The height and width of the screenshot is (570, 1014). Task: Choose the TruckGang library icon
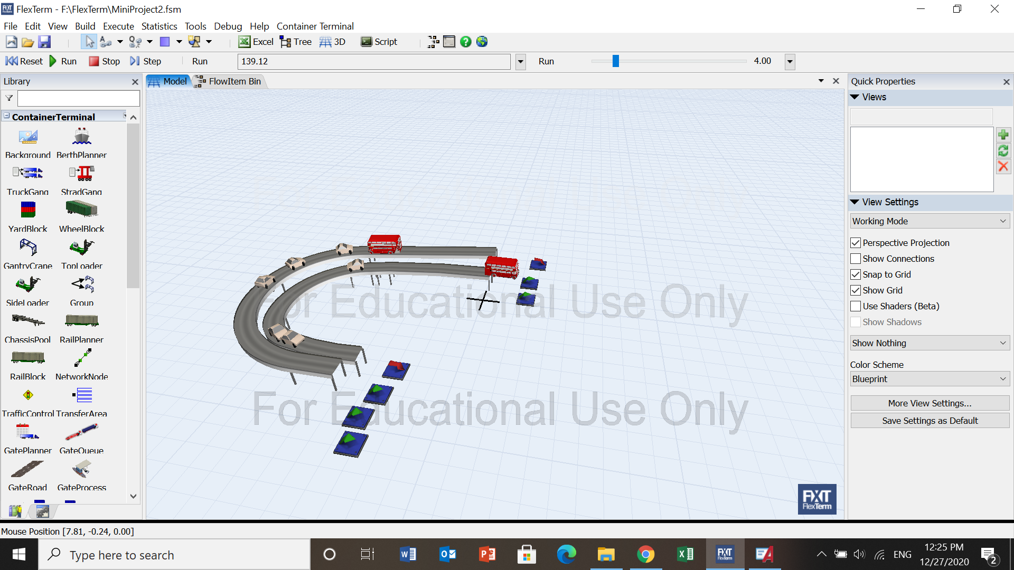point(28,173)
